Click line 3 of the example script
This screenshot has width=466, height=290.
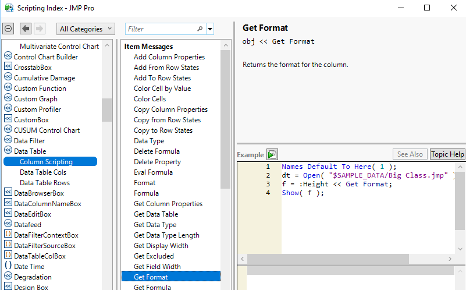(x=337, y=184)
